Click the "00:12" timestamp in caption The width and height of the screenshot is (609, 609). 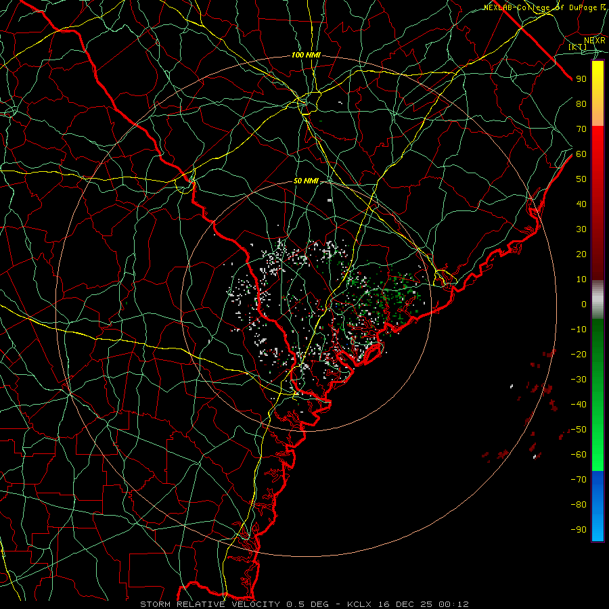pyautogui.click(x=453, y=604)
